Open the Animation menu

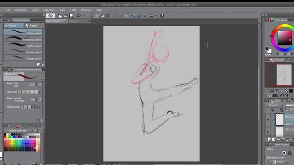(21, 10)
